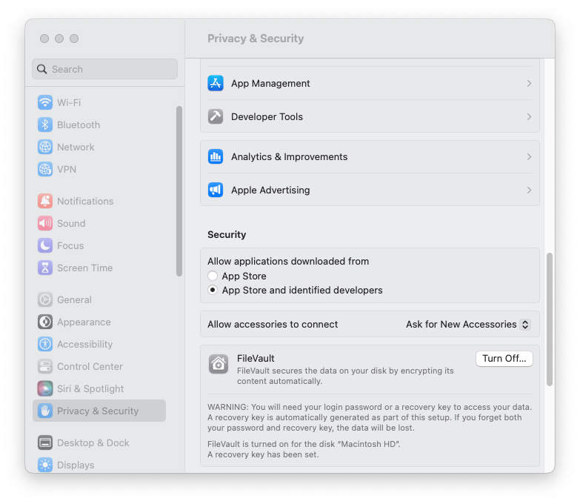580x504 pixels.
Task: Open the Ask for New Accessories dropdown
Action: tap(468, 325)
